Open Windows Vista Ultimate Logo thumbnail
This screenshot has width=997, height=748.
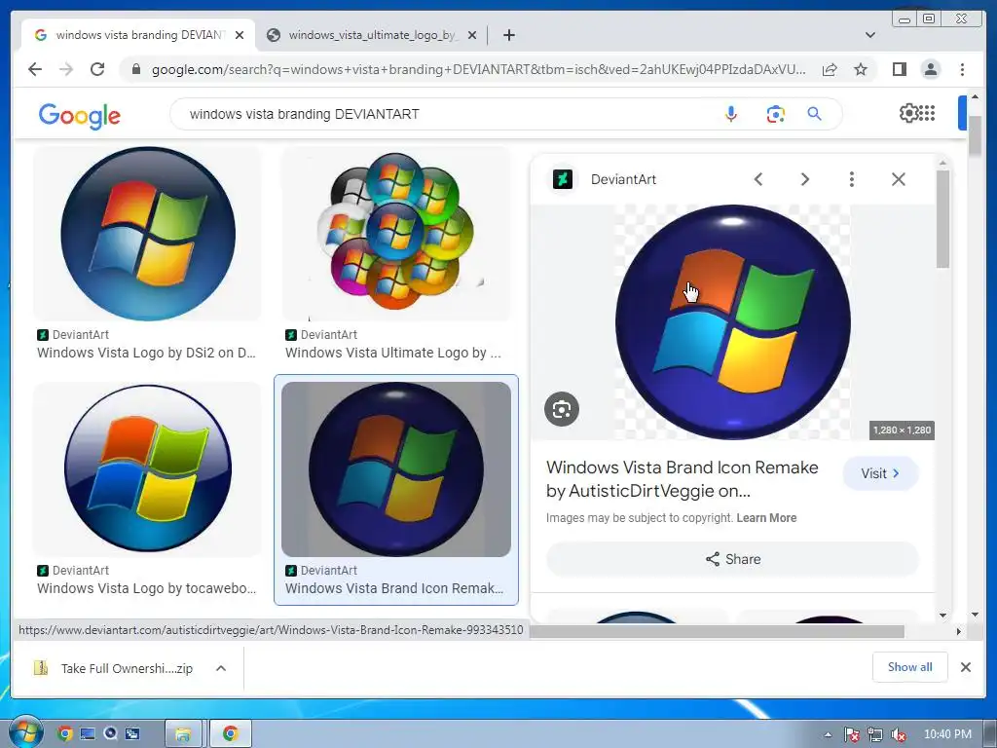tap(396, 234)
